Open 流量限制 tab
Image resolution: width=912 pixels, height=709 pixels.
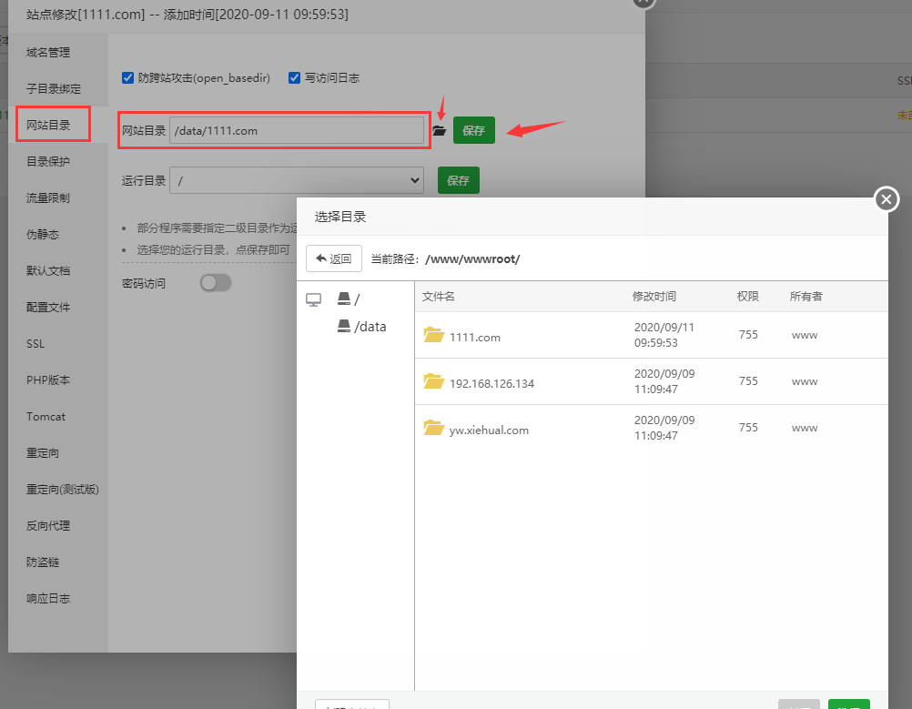click(x=48, y=198)
